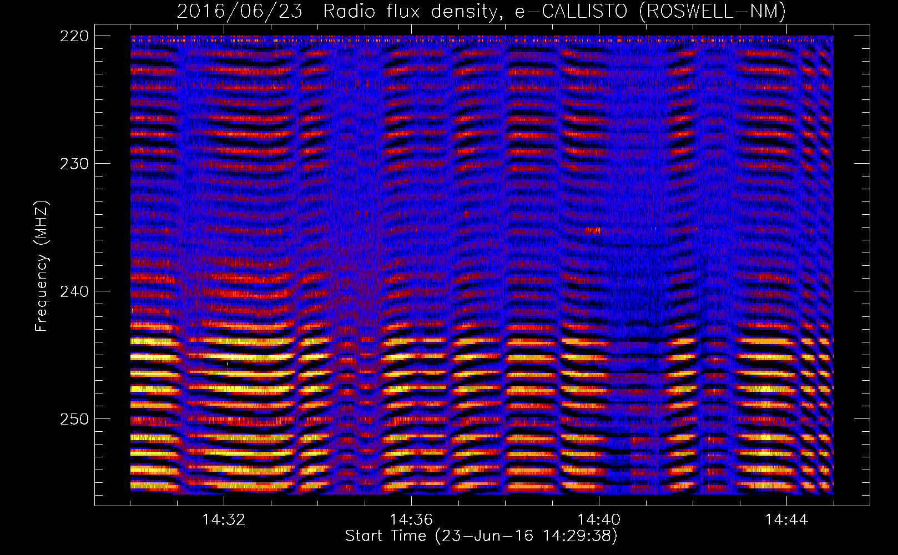Click the 'Start Time (23-Jun-16 14:29:38)' label

click(481, 536)
